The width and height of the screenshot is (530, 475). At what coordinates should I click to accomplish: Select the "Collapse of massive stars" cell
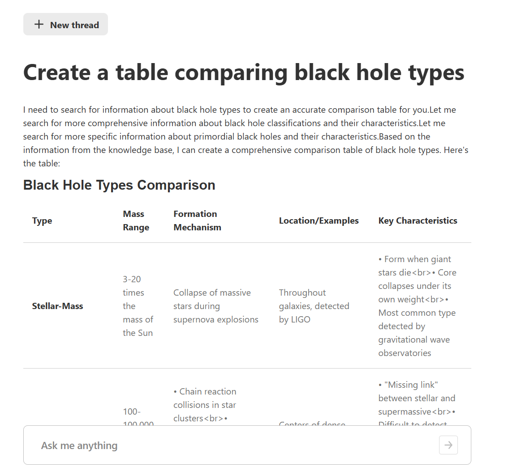(215, 306)
